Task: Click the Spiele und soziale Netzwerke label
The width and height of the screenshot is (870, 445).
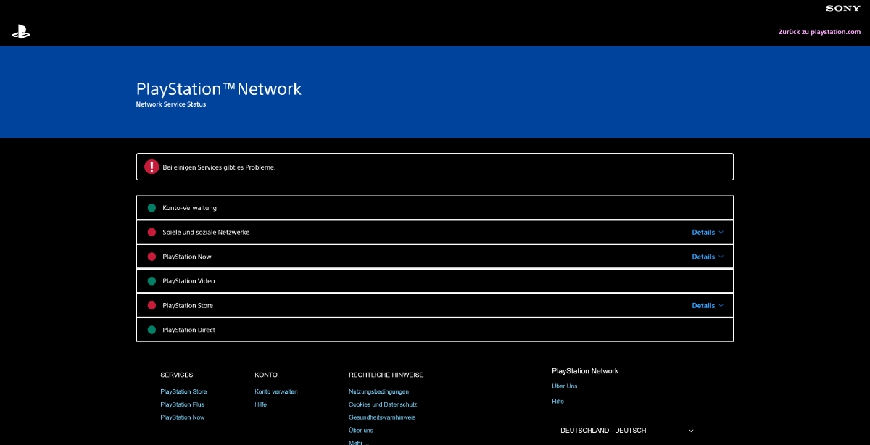Action: (x=206, y=233)
